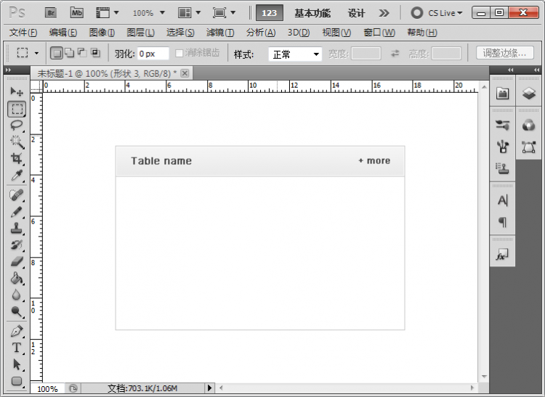Choose New selection mode
This screenshot has height=397, width=545.
coord(57,53)
